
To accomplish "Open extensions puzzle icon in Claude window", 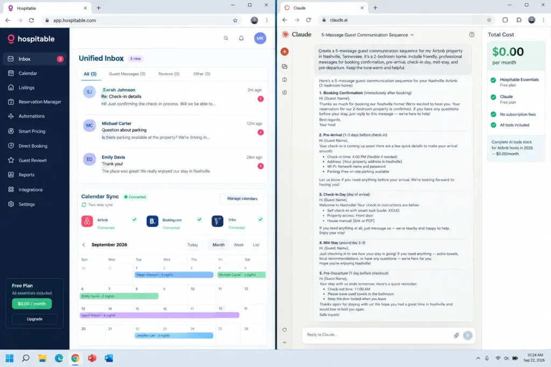I will [519, 20].
